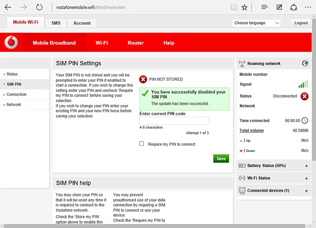Viewport: 316px width, 228px height.
Task: Click the Make a Web Note icon
Action: [x=279, y=7]
